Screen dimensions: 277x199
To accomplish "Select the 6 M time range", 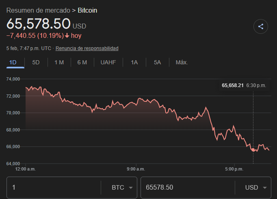I will click(82, 62).
